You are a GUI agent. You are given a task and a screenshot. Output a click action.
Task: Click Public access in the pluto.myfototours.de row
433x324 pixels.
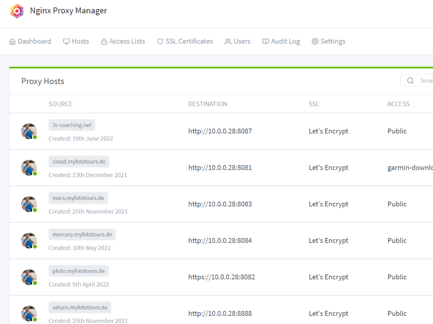click(397, 277)
